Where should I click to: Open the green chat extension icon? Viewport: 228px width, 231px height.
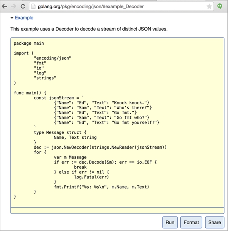pyautogui.click(x=220, y=6)
